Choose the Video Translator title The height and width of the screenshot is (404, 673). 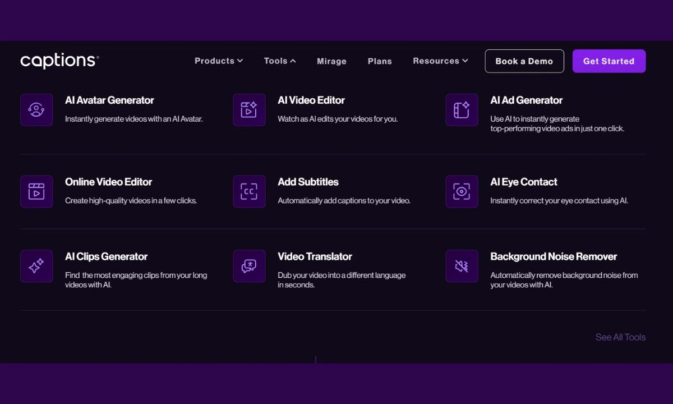(x=315, y=257)
